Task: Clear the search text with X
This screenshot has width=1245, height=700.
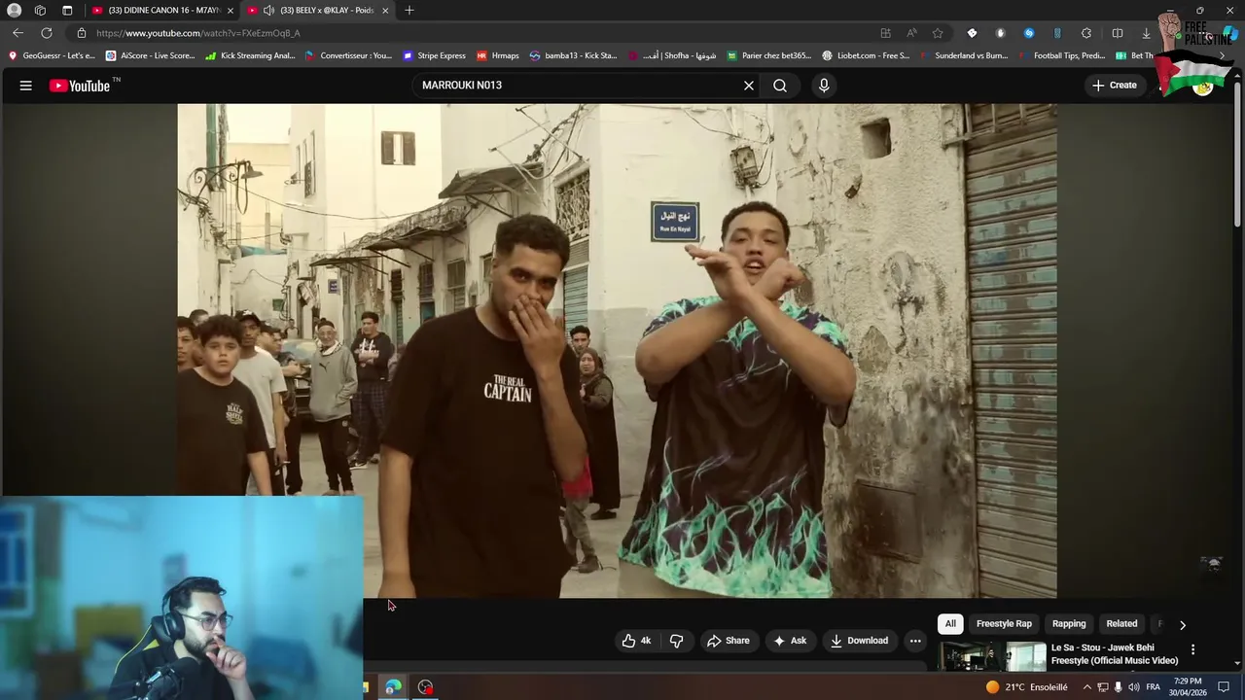Action: [749, 86]
